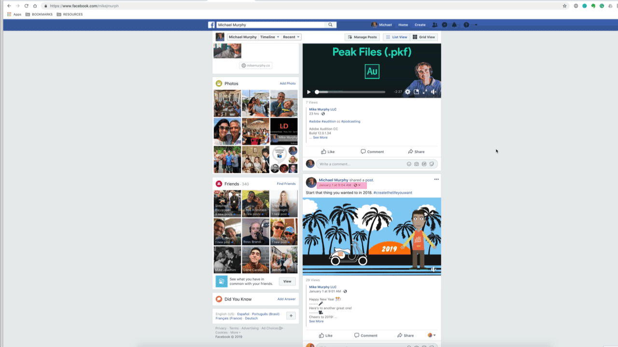618x347 pixels.
Task: Play the Peak Files video
Action: click(309, 92)
